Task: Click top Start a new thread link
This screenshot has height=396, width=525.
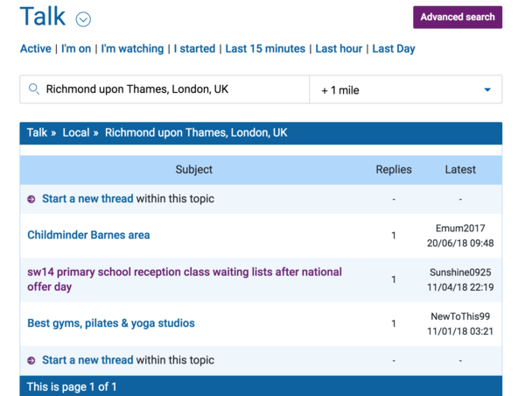Action: coord(87,199)
